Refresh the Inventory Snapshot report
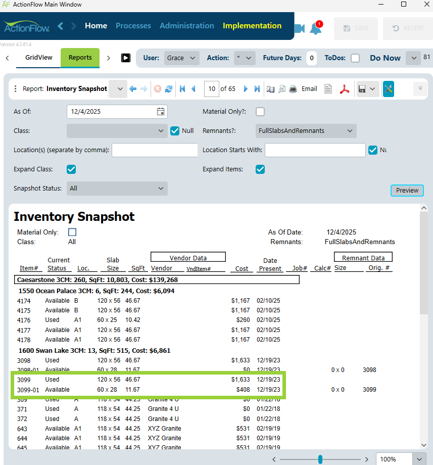 coord(169,88)
